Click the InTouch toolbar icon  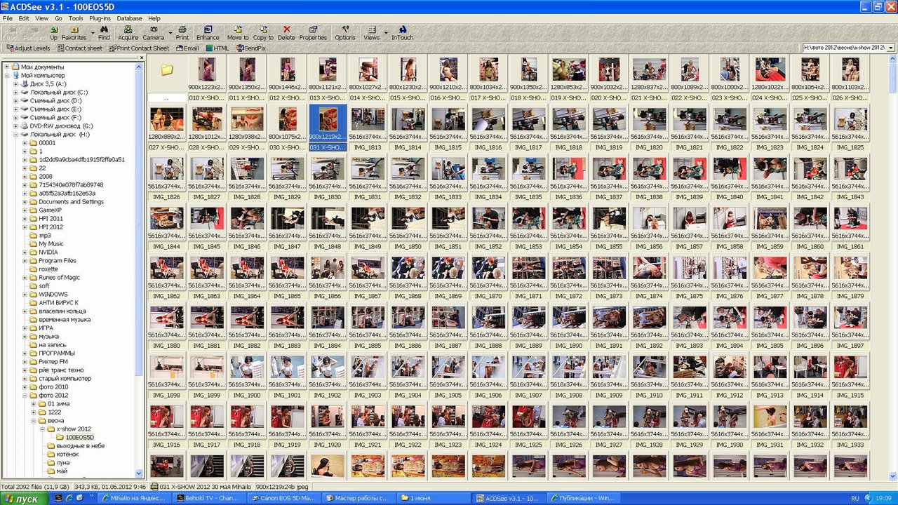click(x=402, y=33)
